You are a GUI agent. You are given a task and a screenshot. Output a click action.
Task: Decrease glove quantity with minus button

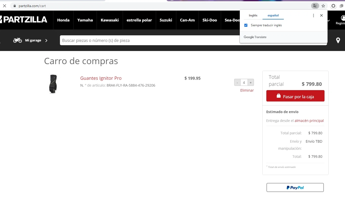[237, 83]
